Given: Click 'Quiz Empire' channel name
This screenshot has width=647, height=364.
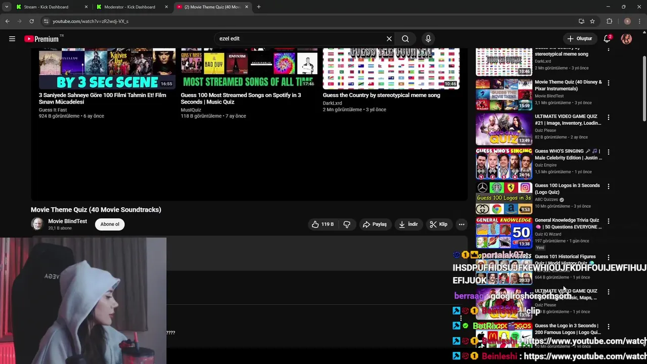Looking at the screenshot, I should click(545, 165).
